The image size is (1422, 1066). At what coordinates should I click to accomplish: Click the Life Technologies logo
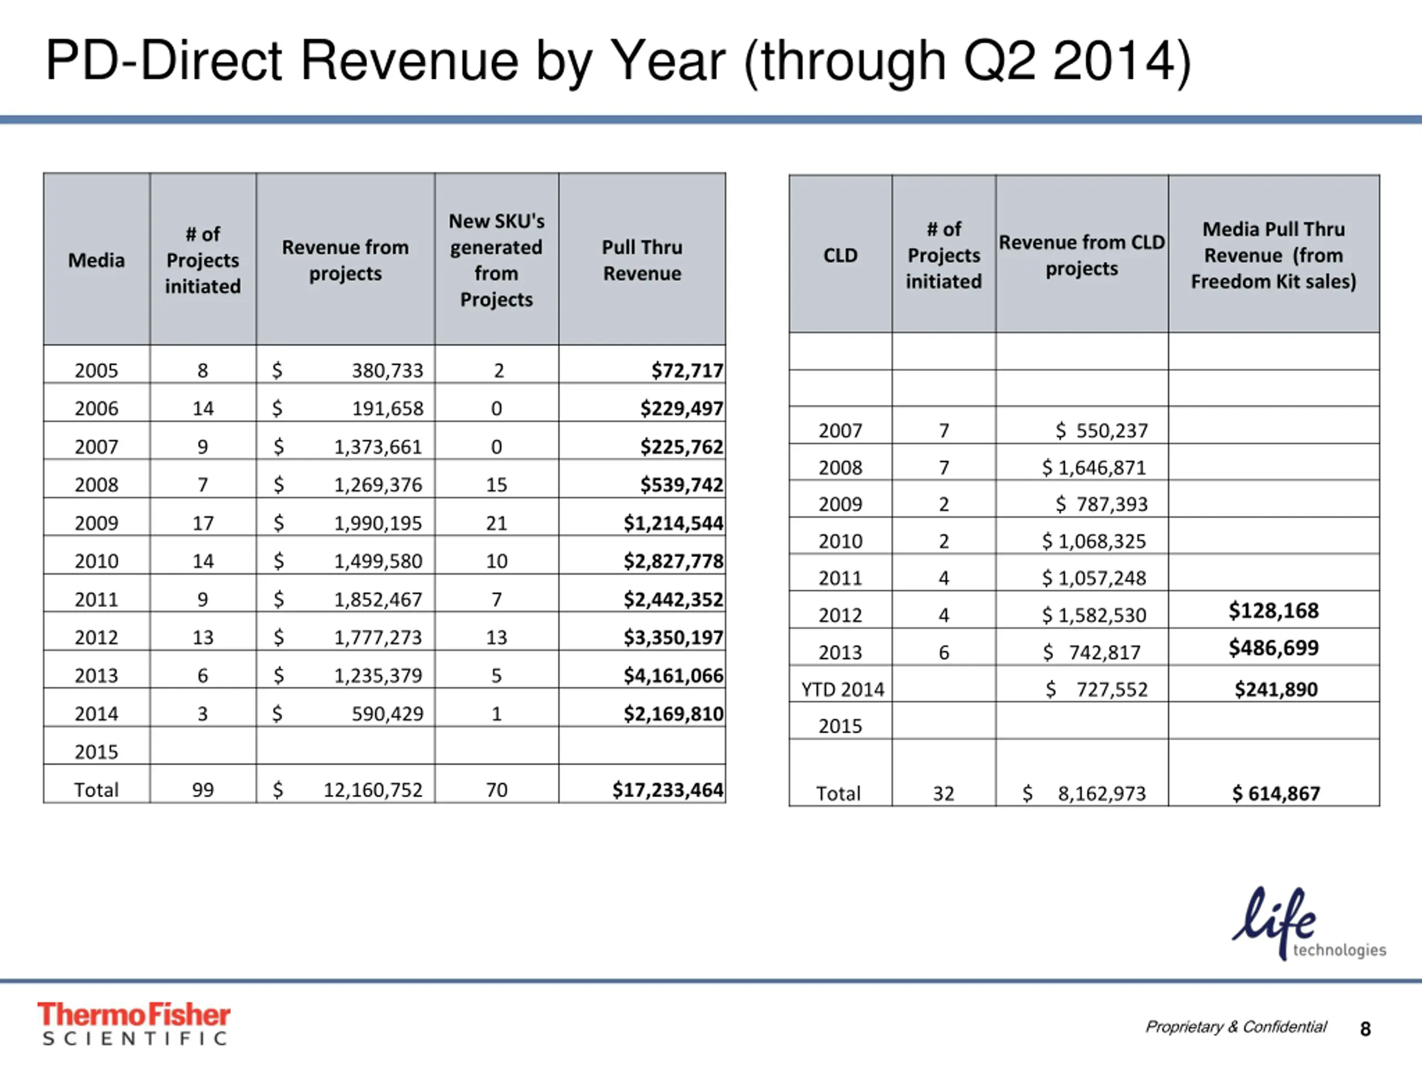1309,923
